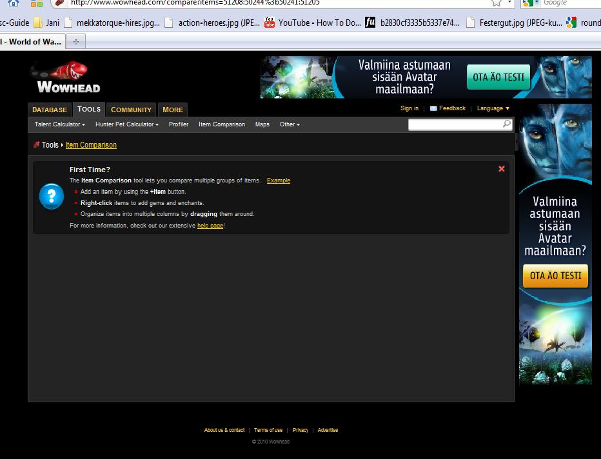The height and width of the screenshot is (459, 601).
Task: Click the orange OTA ÄO TESTI sidebar button
Action: click(x=555, y=275)
